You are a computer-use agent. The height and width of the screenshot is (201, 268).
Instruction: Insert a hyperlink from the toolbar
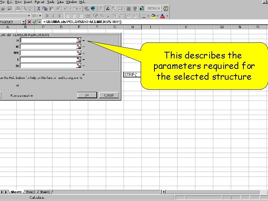[x=87, y=9]
